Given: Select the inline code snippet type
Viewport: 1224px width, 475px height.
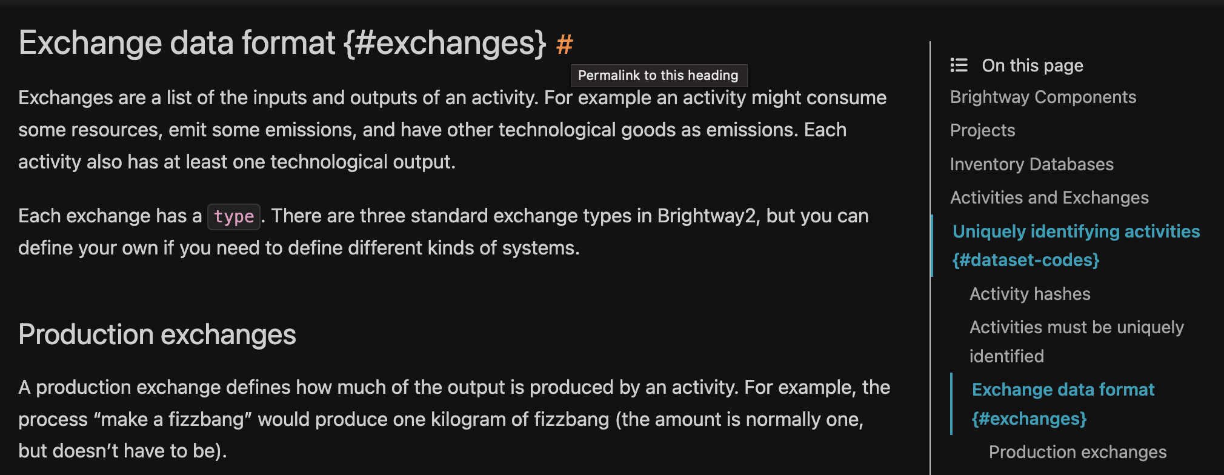Looking at the screenshot, I should coord(233,217).
